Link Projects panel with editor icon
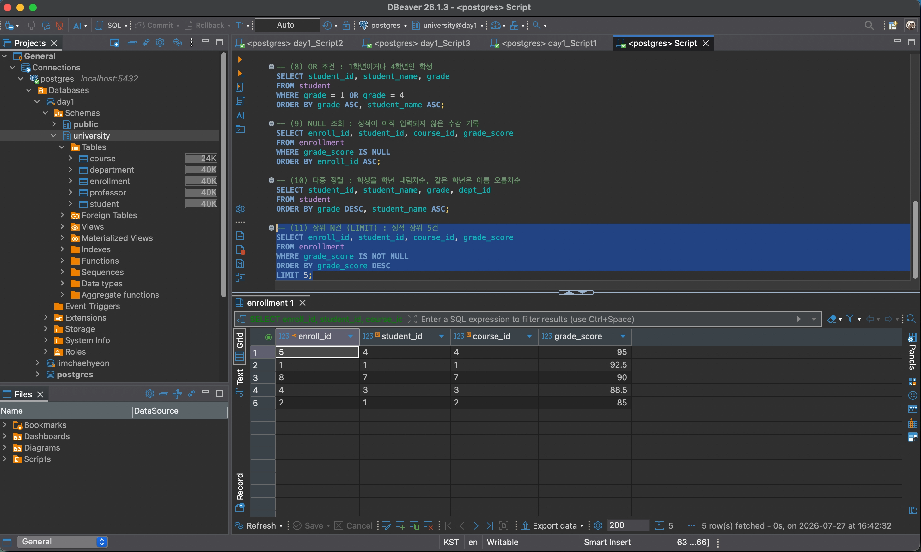Screen dimensions: 921x552 146,43
